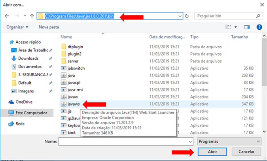Click the 347 KB size cell
This screenshot has height=161, width=267.
pos(247,104)
